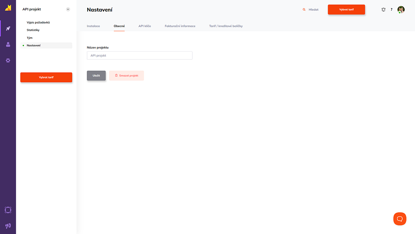This screenshot has height=234, width=415.
Task: Switch to the Obecné tab
Action: (119, 26)
